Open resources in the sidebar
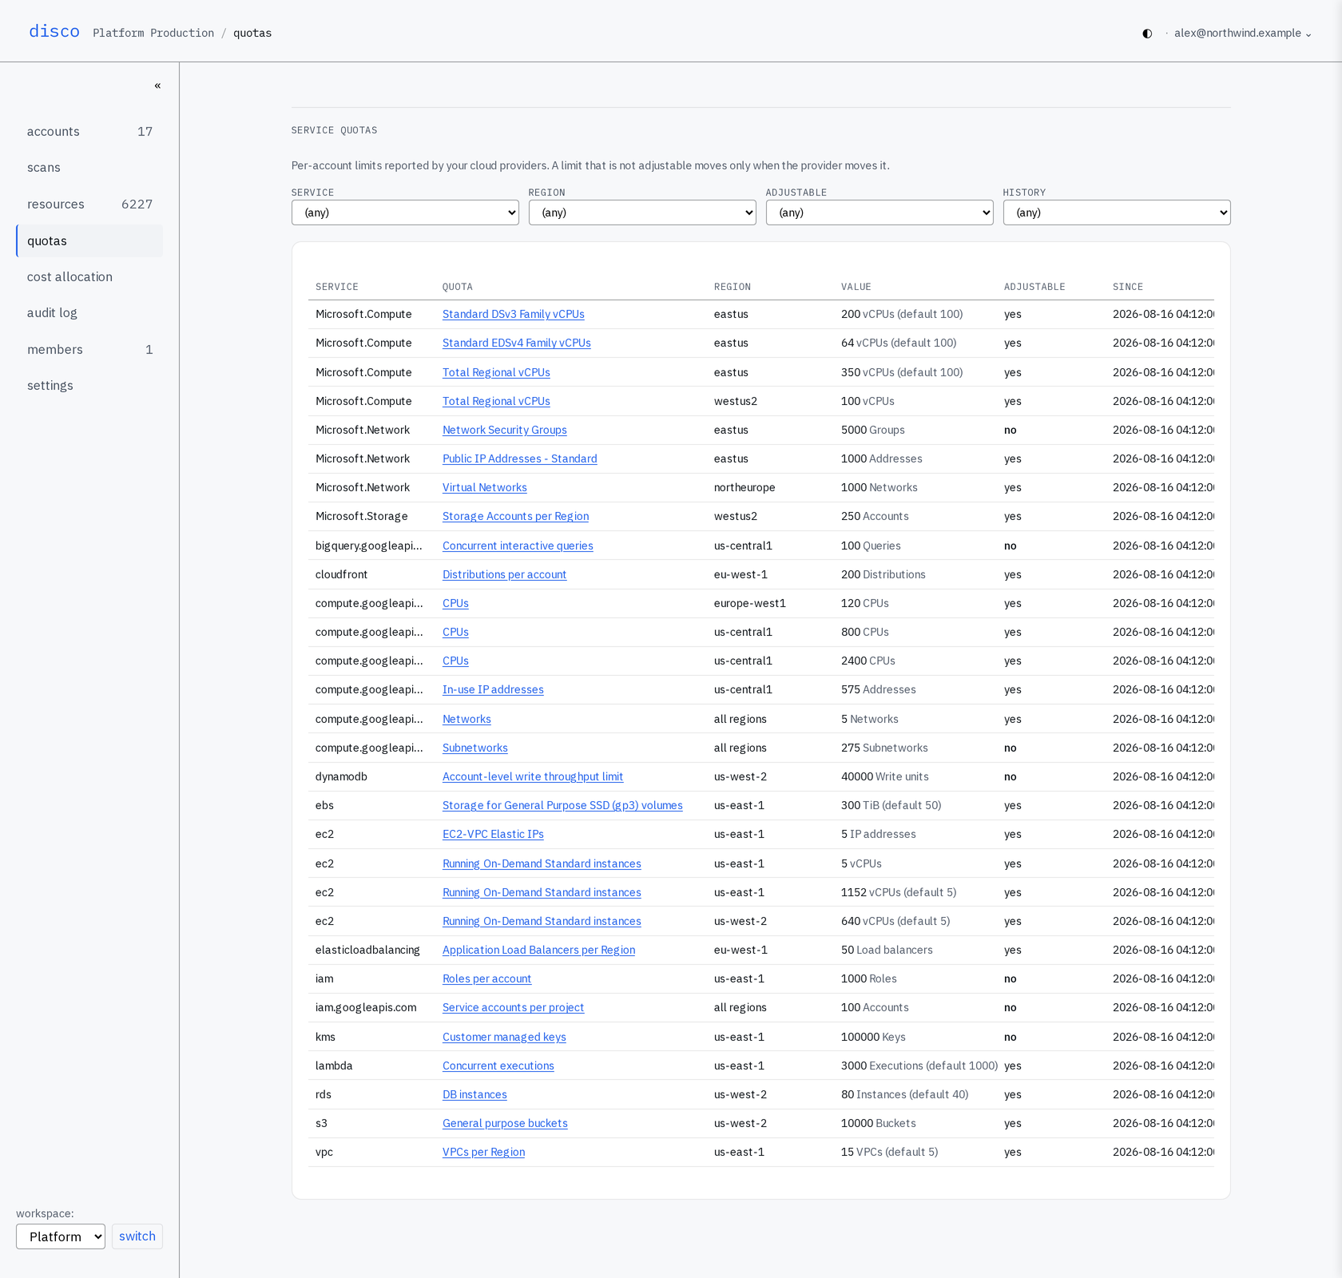 [x=89, y=204]
